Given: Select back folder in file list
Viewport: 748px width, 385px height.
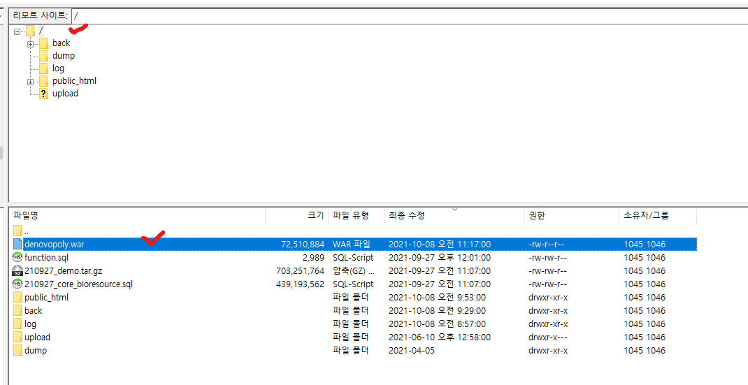Looking at the screenshot, I should tap(354, 310).
